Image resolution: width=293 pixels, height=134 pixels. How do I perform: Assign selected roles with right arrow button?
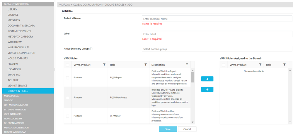pyautogui.click(x=207, y=79)
